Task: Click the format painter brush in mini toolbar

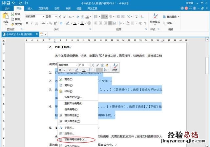Action: click(107, 65)
